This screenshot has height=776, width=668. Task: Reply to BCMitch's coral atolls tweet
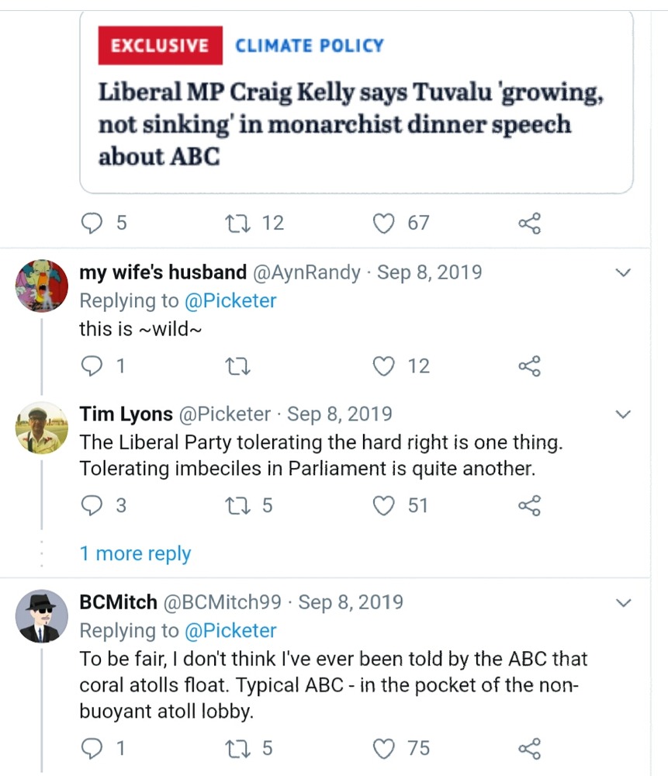click(92, 748)
